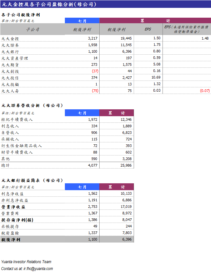Click the 元大期貨 row label

click(10, 65)
